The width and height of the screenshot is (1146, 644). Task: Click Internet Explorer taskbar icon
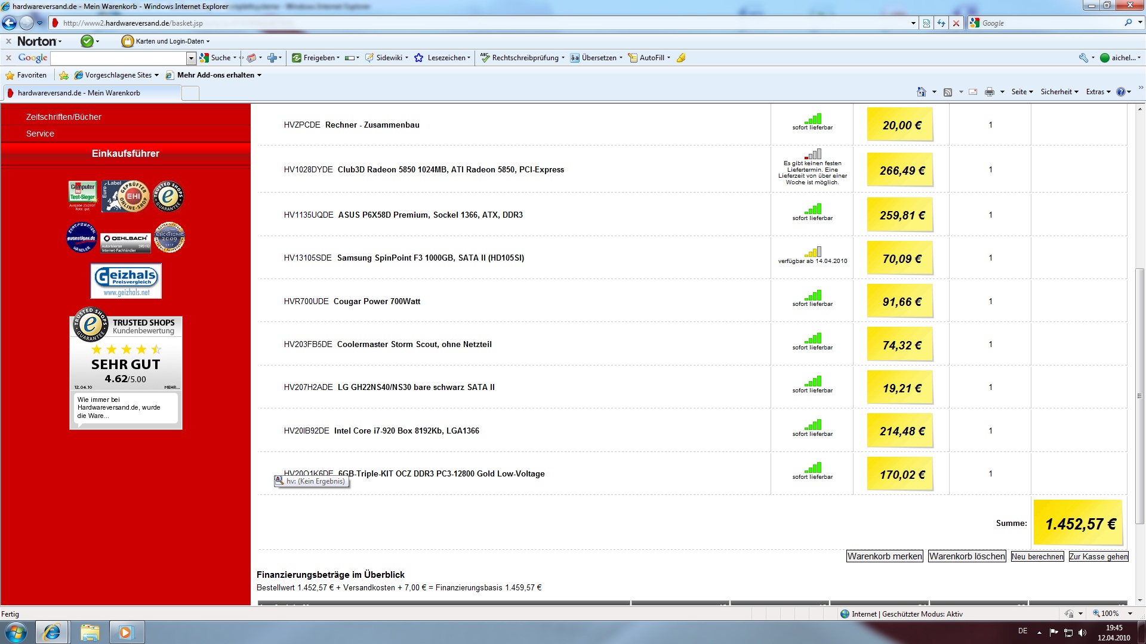point(52,632)
